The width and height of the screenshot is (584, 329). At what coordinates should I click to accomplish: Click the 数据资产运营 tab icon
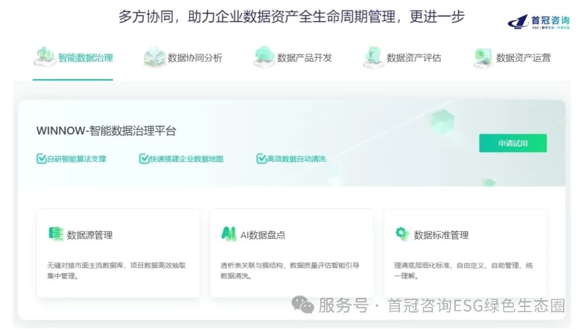(x=483, y=58)
